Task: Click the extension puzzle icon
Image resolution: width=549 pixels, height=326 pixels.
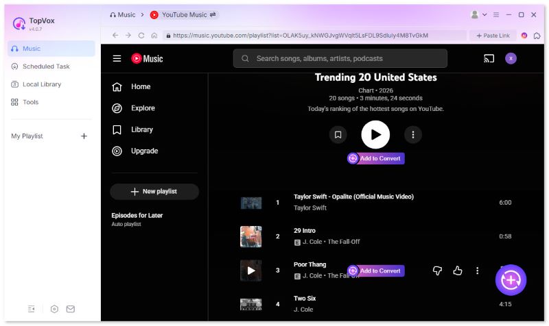Action: point(537,36)
